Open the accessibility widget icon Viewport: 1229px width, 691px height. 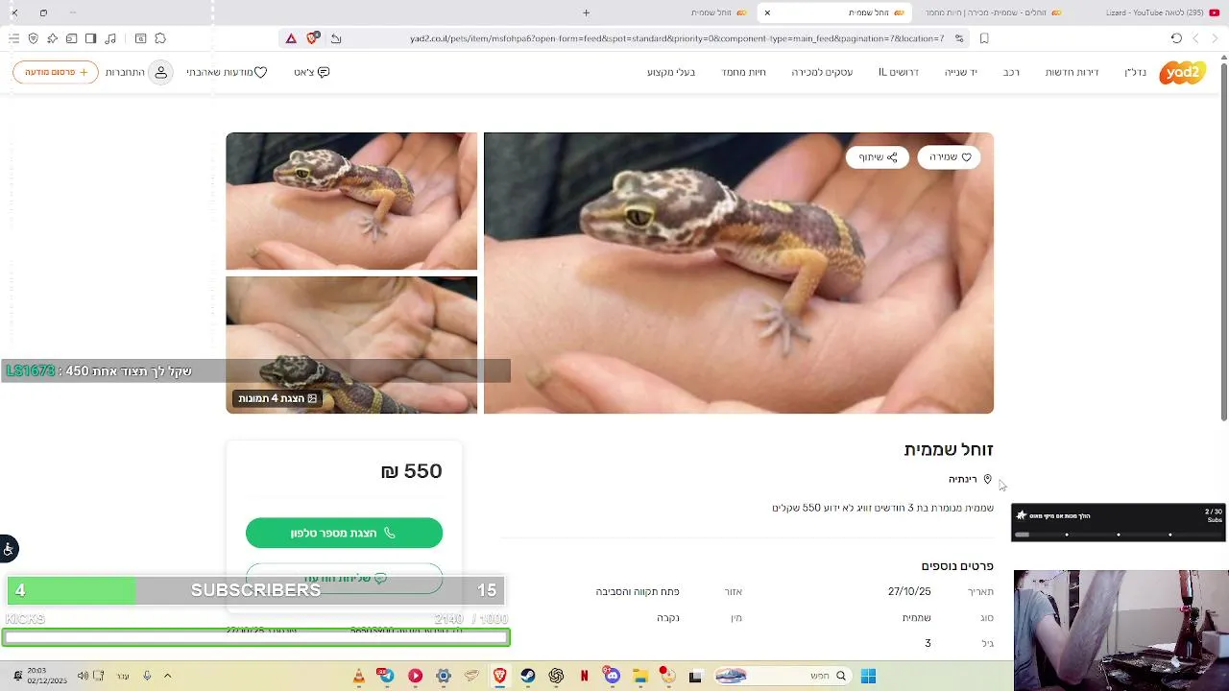pyautogui.click(x=9, y=549)
